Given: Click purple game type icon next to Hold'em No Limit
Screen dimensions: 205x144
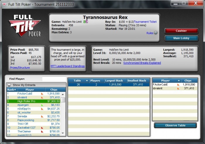Looking at the screenshot, I should click(87, 22).
